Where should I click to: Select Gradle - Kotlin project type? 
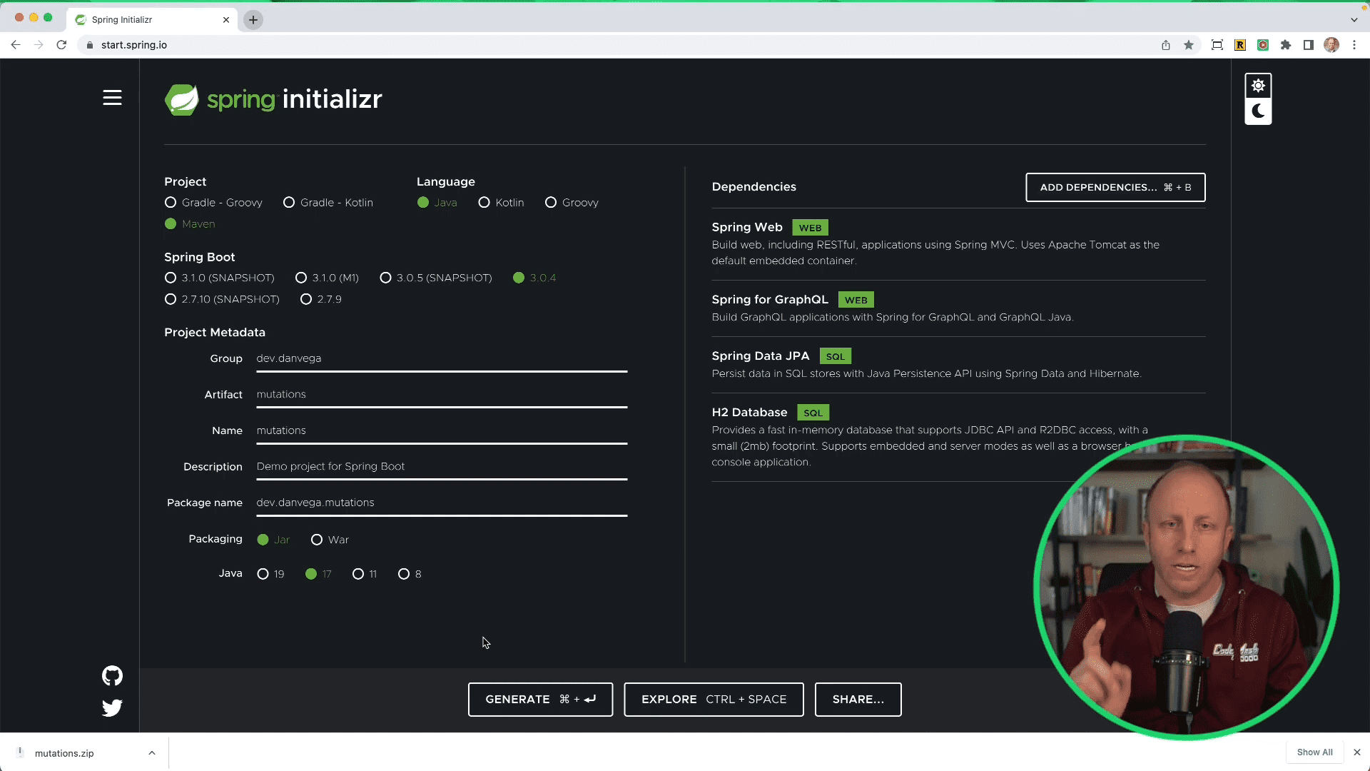click(x=289, y=203)
